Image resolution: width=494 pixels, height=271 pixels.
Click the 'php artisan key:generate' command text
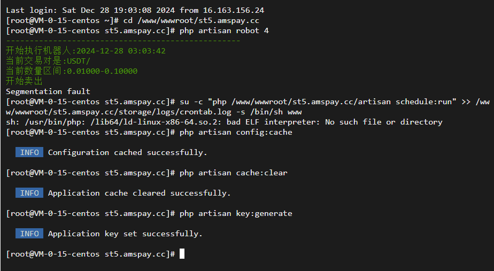tap(236, 213)
